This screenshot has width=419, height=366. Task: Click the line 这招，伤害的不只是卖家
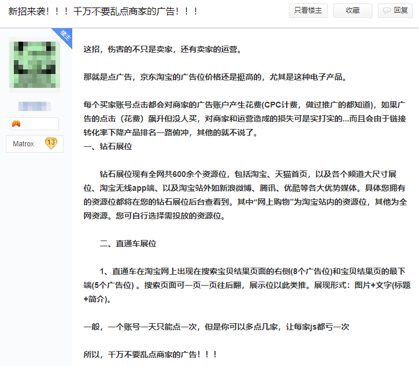tap(163, 49)
